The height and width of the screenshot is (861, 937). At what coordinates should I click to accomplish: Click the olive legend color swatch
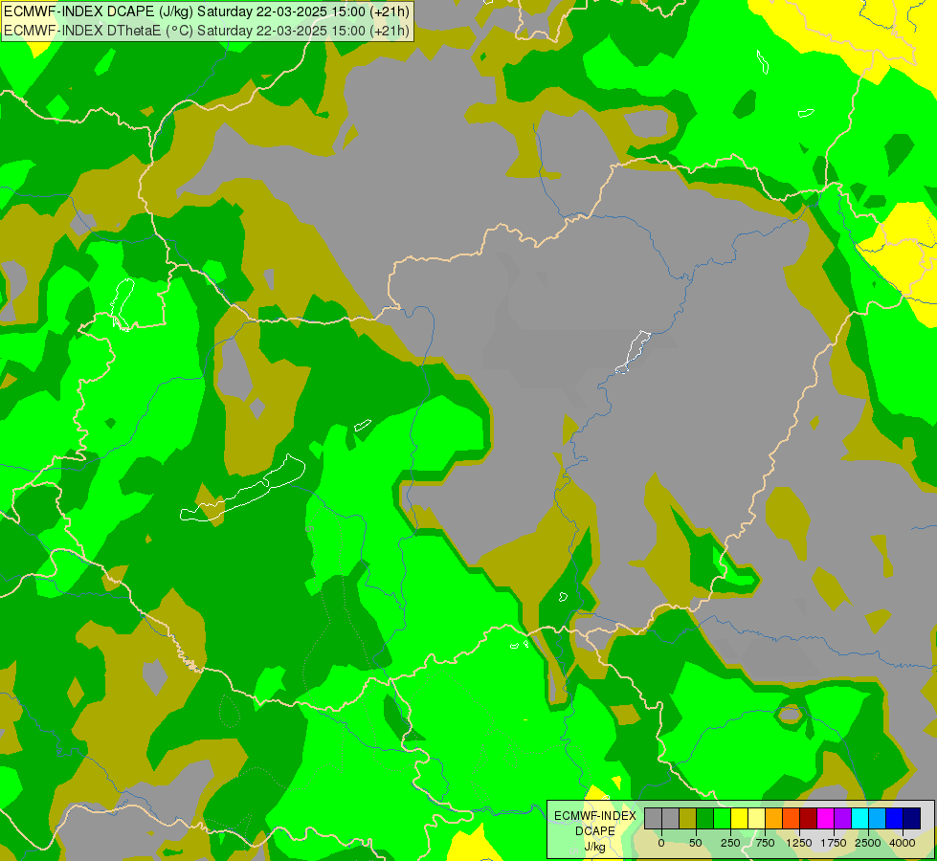click(688, 818)
